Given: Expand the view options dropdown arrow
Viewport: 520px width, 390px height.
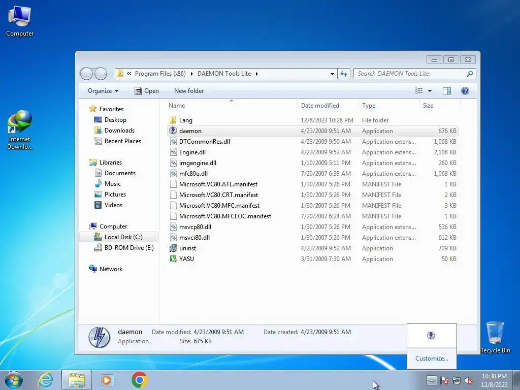Looking at the screenshot, I should [x=430, y=91].
